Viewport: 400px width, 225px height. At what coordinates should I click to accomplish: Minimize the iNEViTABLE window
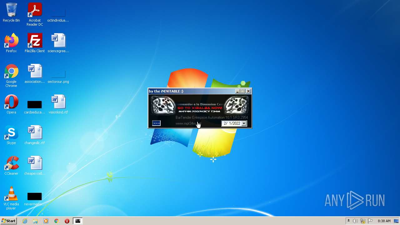237,91
